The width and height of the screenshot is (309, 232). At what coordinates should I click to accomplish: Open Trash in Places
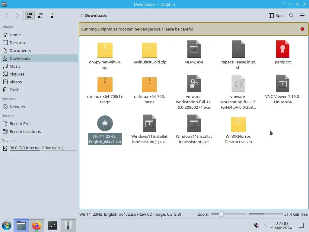39,90
